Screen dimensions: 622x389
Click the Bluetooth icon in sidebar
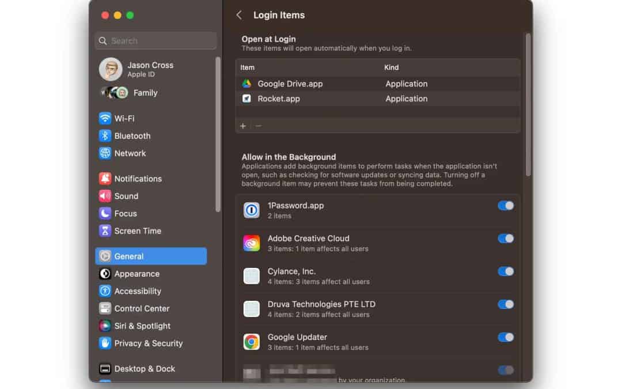pyautogui.click(x=105, y=136)
